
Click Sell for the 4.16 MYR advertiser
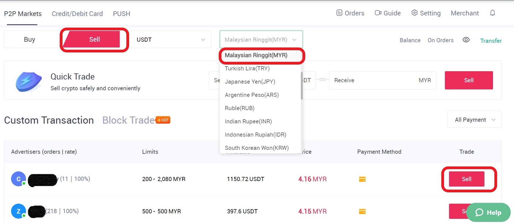(466, 179)
